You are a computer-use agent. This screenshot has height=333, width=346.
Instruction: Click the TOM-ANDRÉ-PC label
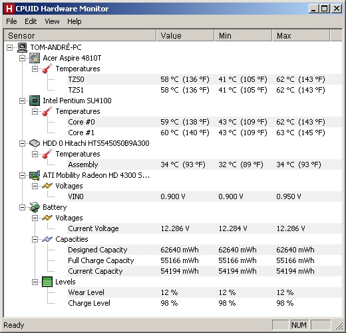tap(56, 47)
